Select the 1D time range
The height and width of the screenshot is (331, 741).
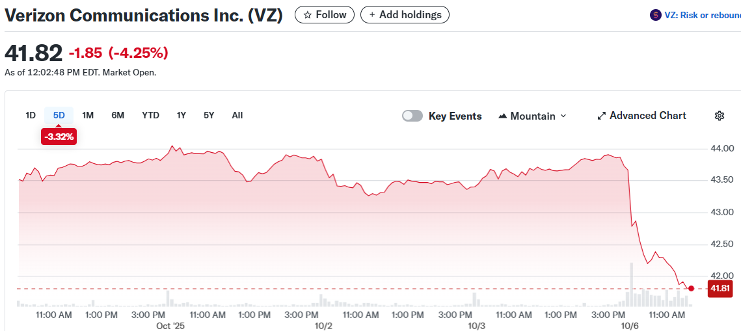(x=31, y=115)
